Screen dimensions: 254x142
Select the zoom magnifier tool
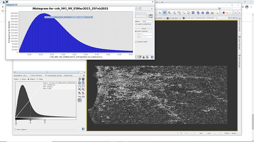coord(169,13)
